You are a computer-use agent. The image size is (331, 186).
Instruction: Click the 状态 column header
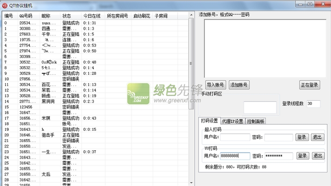pos(71,16)
